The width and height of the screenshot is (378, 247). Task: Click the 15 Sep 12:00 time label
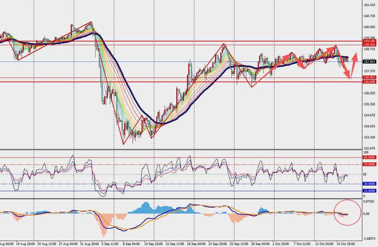pyautogui.click(x=175, y=244)
